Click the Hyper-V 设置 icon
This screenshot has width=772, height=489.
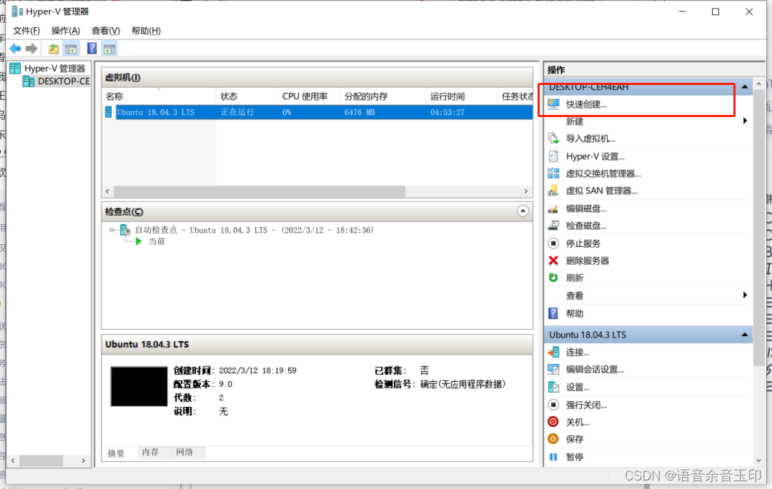(553, 156)
